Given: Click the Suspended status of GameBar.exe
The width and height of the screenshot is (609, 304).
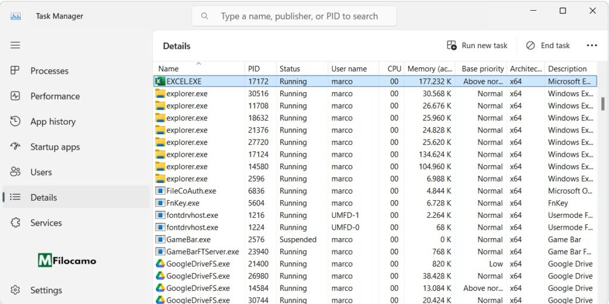Looking at the screenshot, I should pos(298,240).
